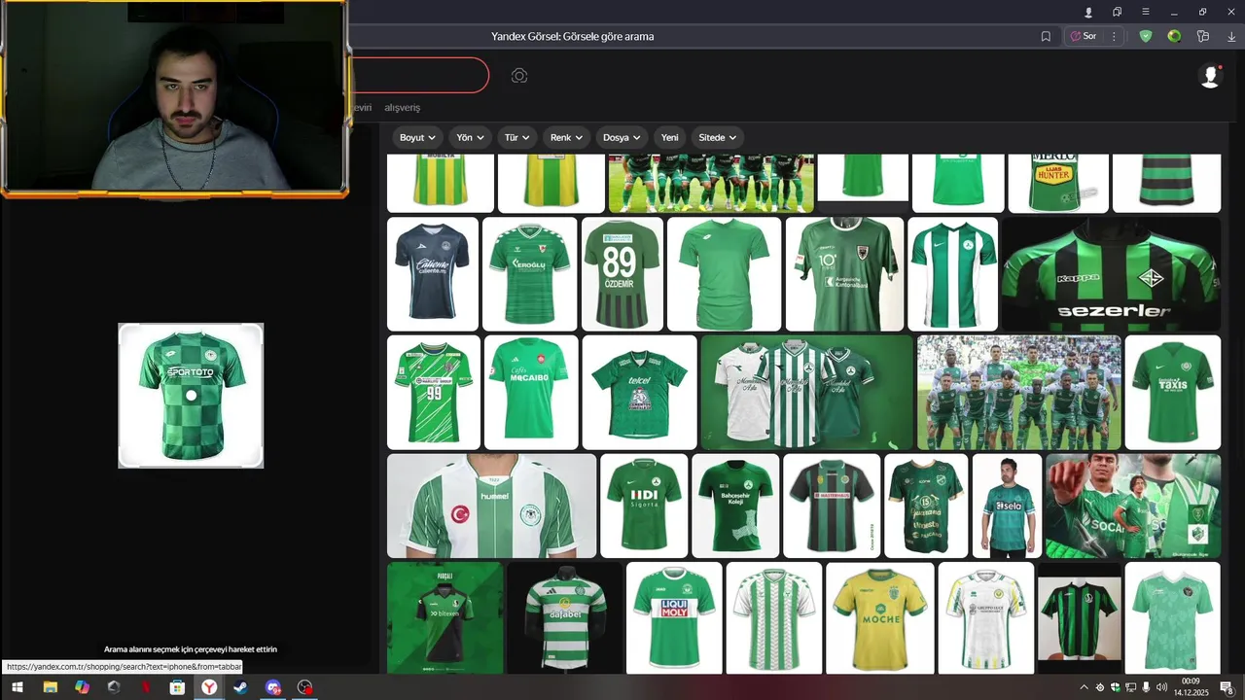This screenshot has height=700, width=1245.
Task: Open the green-white vertical striped Nike jersey thumbnail
Action: tap(952, 274)
